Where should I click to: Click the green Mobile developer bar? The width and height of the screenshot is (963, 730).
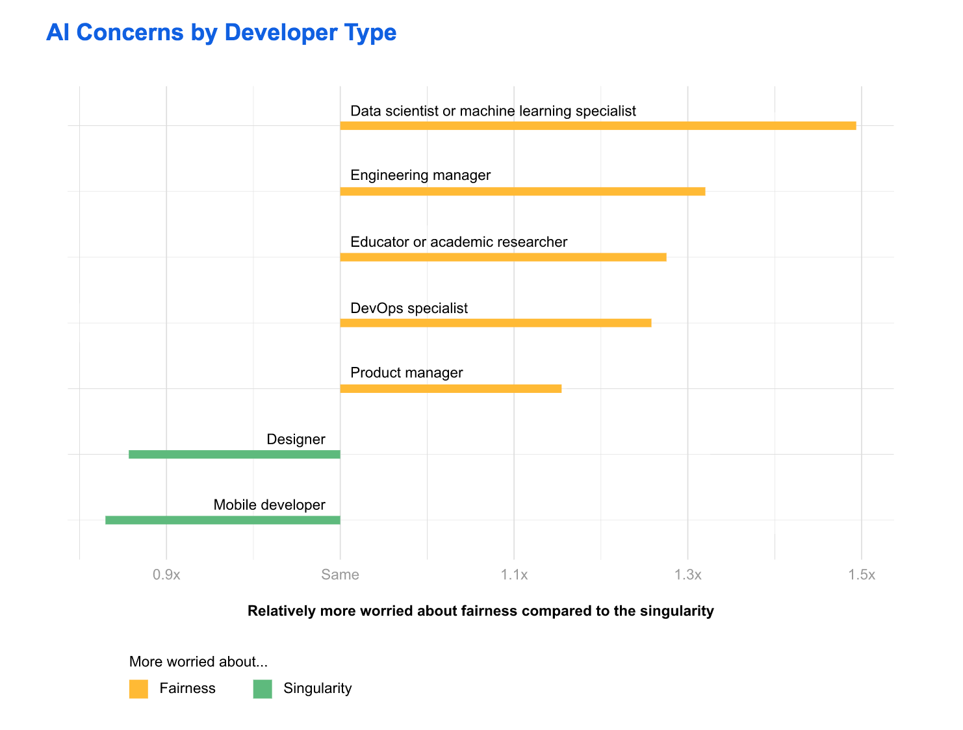pos(222,520)
